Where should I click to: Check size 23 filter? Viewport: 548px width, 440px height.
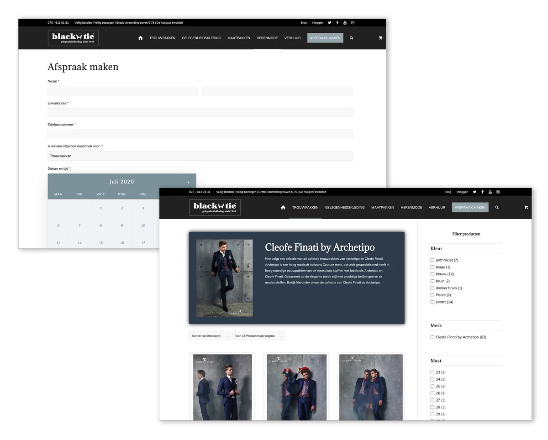(432, 372)
